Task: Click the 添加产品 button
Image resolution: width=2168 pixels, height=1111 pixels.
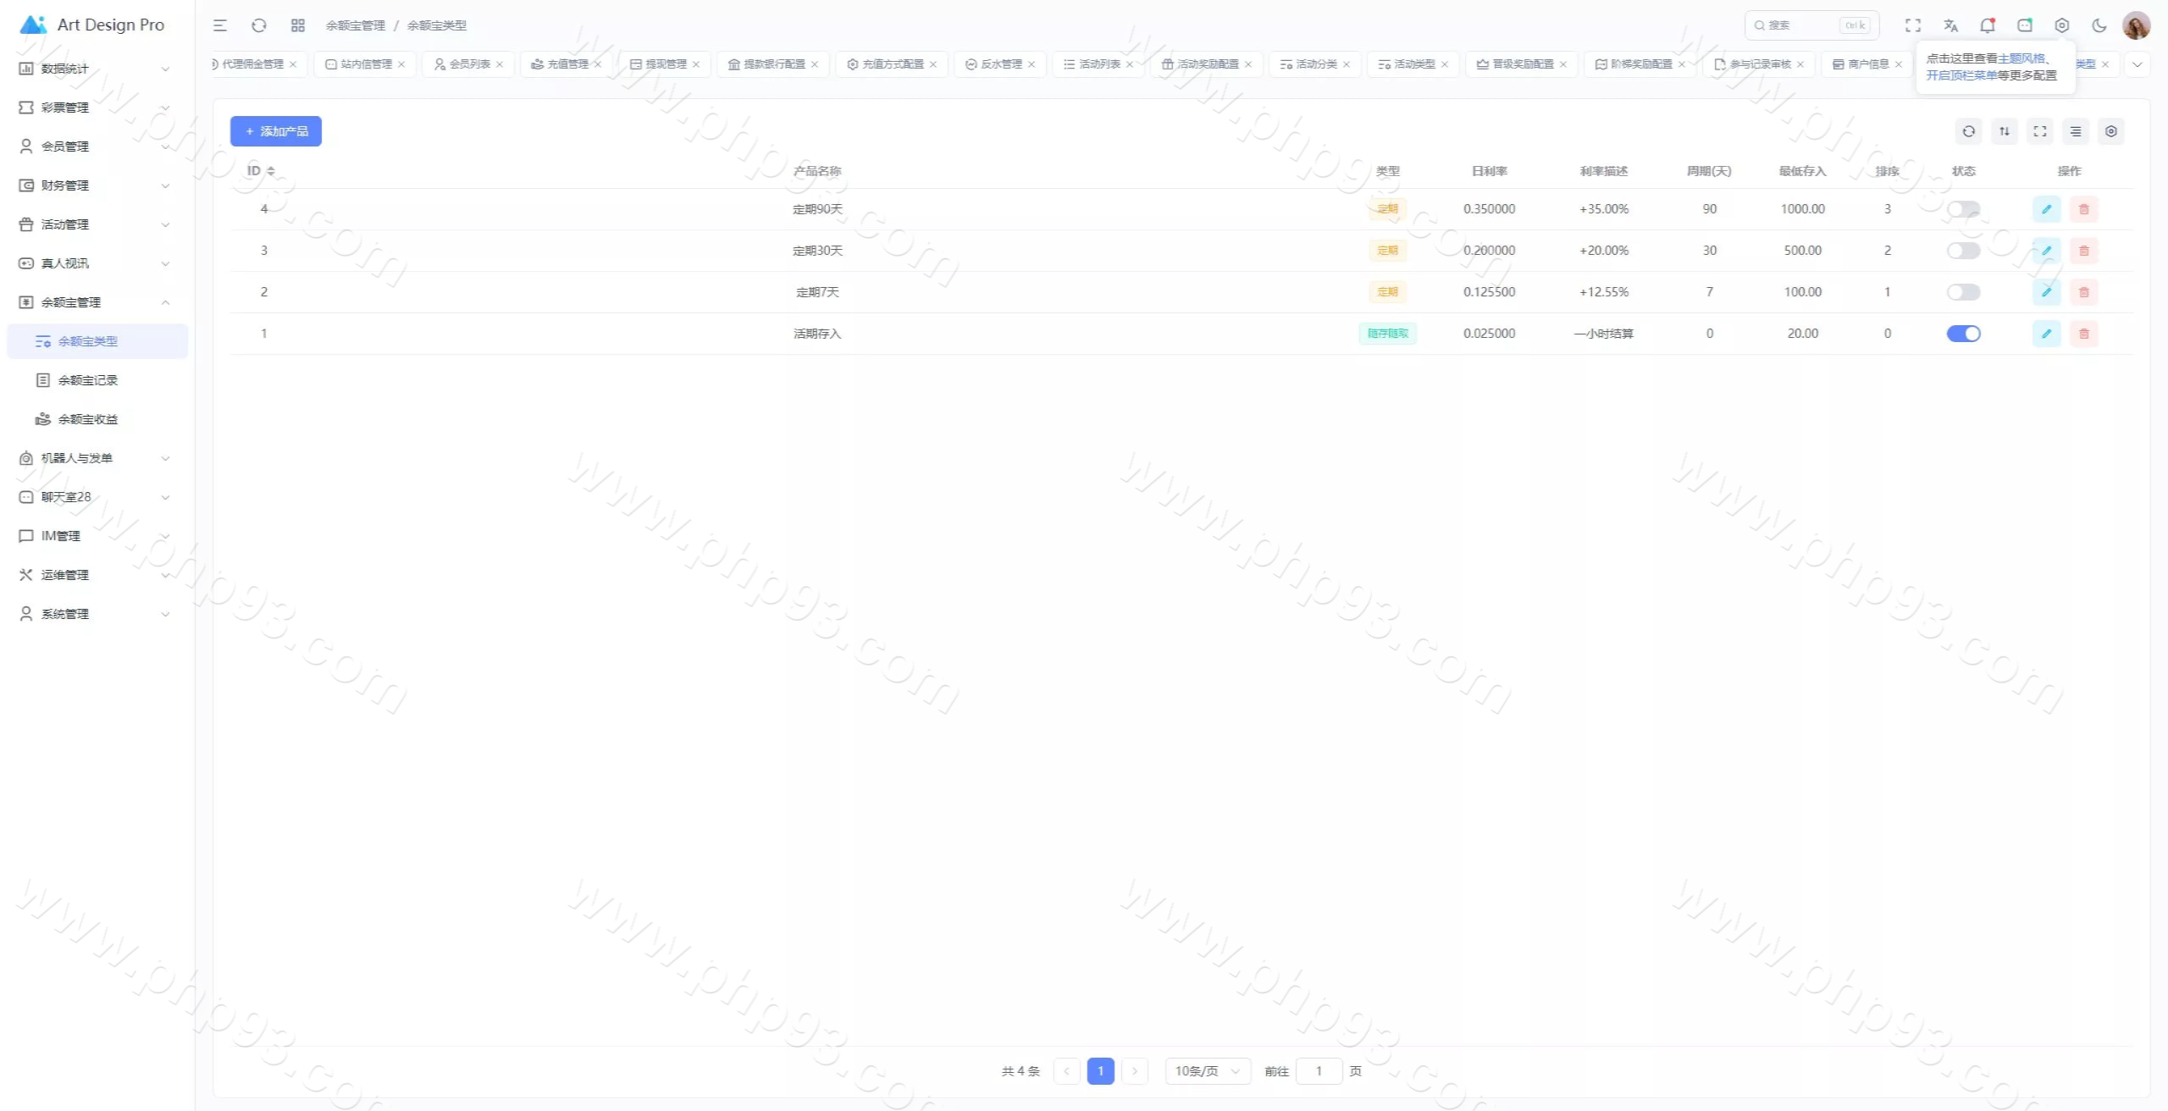Action: pos(276,131)
